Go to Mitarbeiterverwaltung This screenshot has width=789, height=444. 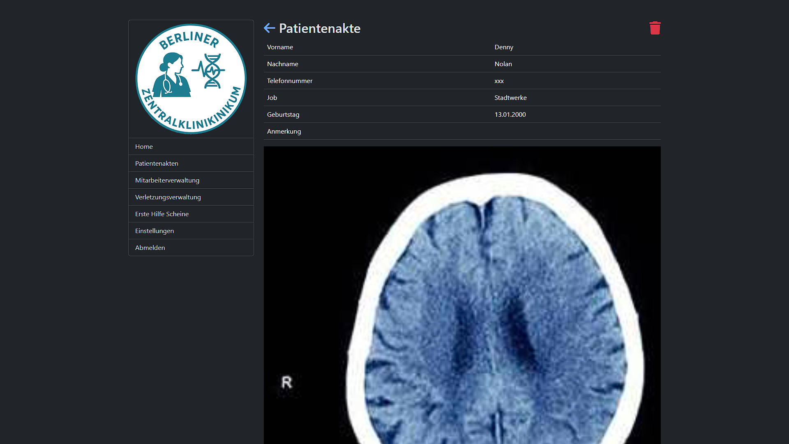coord(191,180)
